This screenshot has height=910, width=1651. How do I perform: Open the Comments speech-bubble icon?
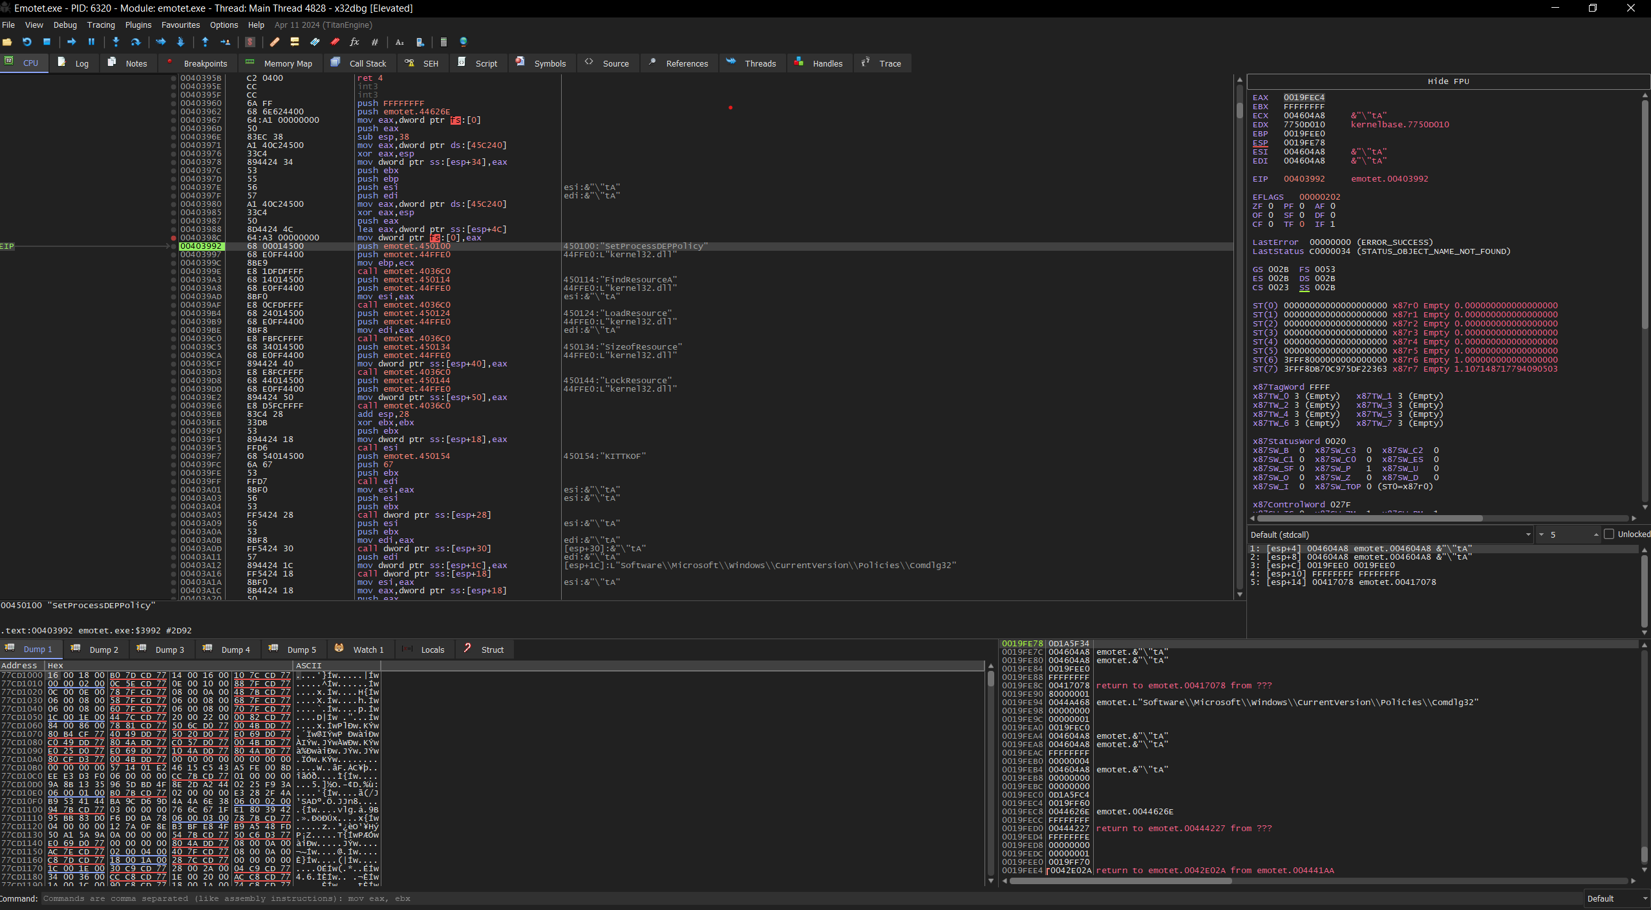click(295, 42)
